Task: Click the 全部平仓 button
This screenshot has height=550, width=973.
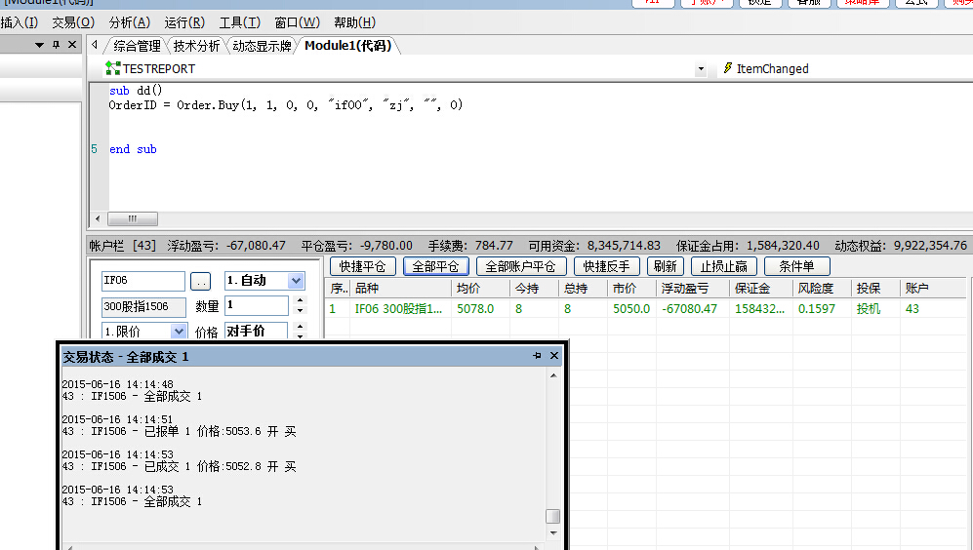Action: [435, 266]
